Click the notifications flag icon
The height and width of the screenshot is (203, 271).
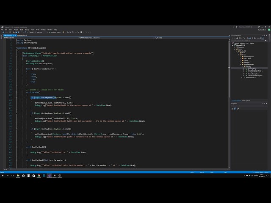coord(233,27)
